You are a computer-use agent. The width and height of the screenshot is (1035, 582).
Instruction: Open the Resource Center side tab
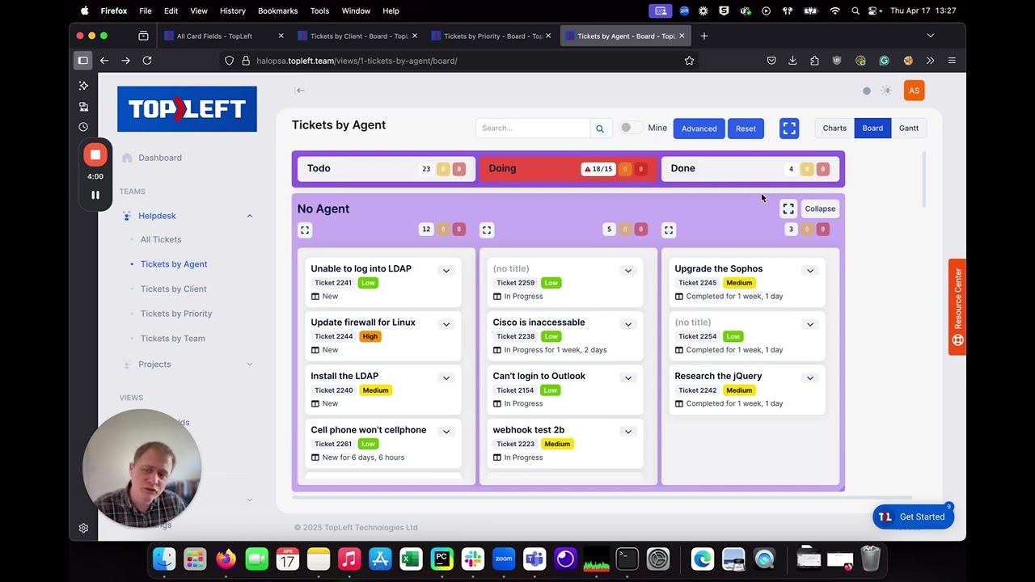coord(957,307)
